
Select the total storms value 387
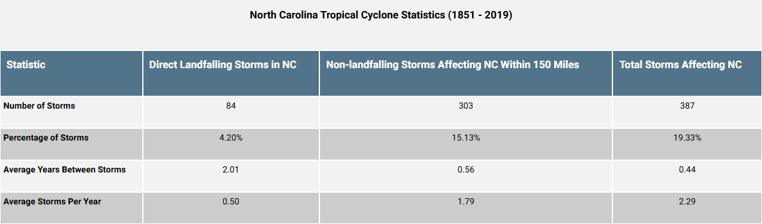[687, 106]
